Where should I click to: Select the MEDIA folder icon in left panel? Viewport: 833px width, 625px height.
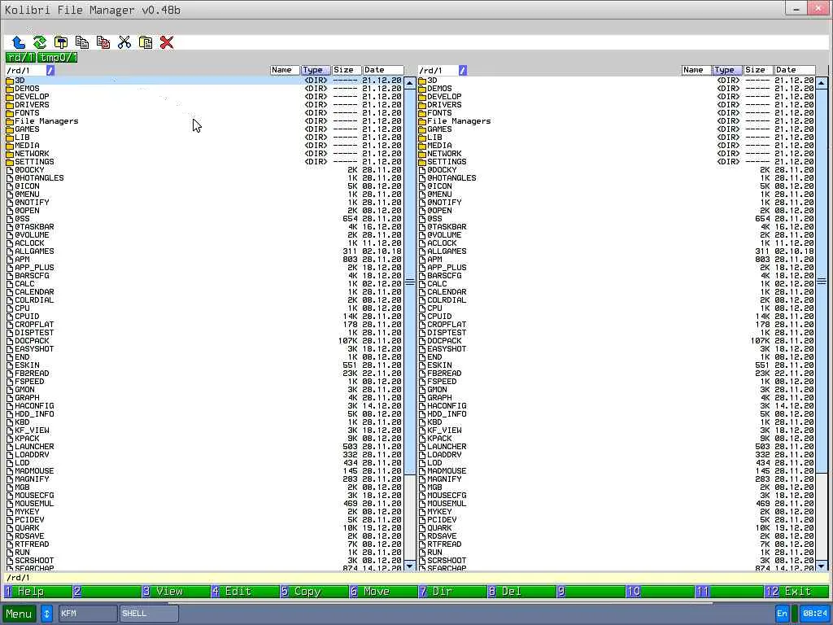(10, 146)
